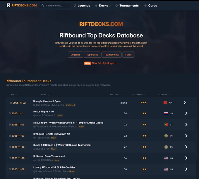Image resolution: width=199 pixels, height=179 pixels.
Task: Click arrow for Runes & Rift Open 4 row
Action: tap(186, 147)
